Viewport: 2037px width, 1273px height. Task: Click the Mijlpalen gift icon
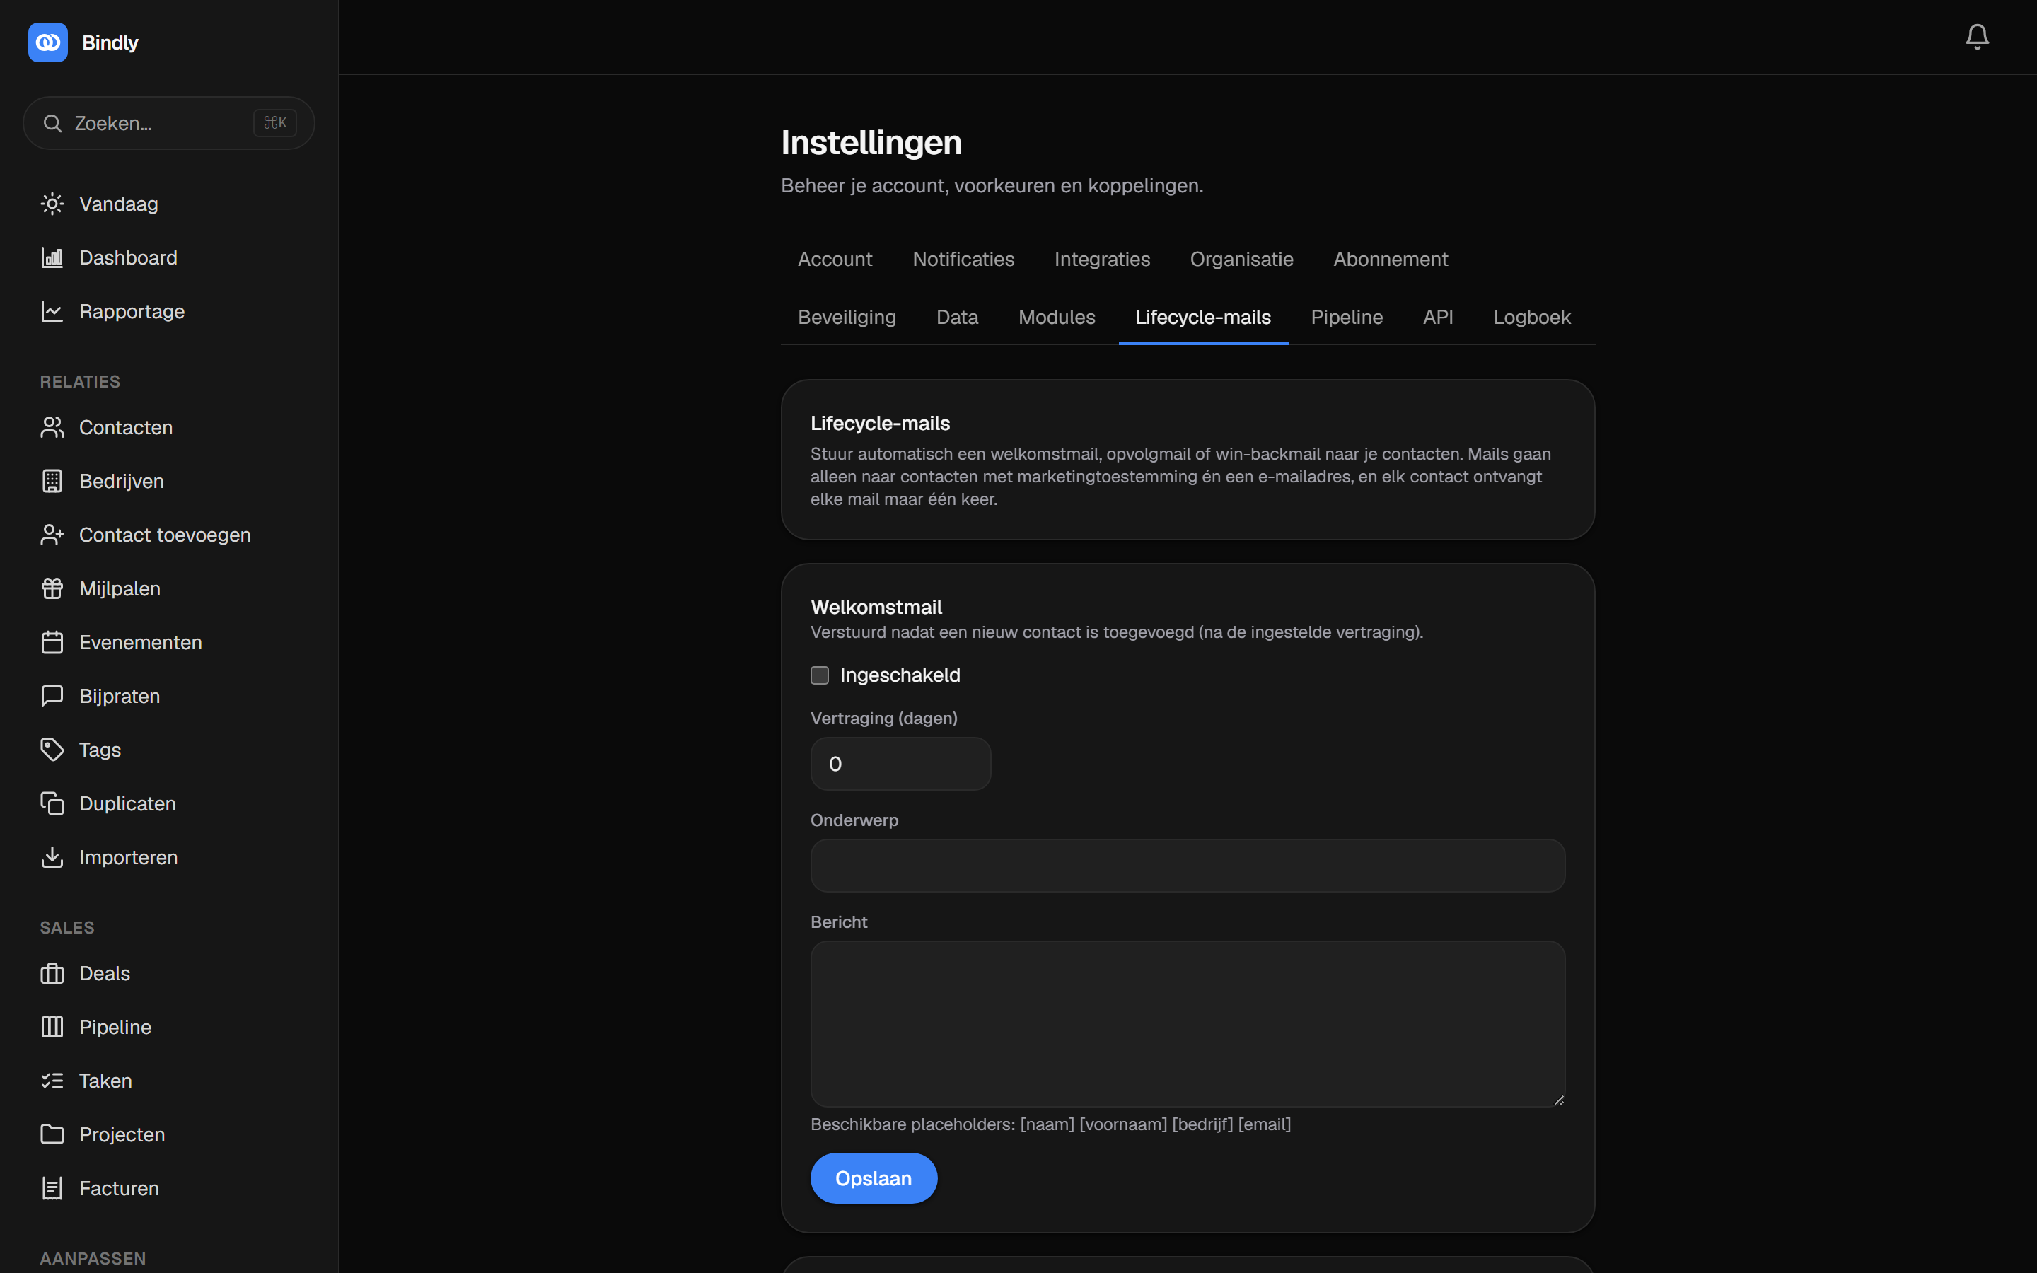(52, 588)
